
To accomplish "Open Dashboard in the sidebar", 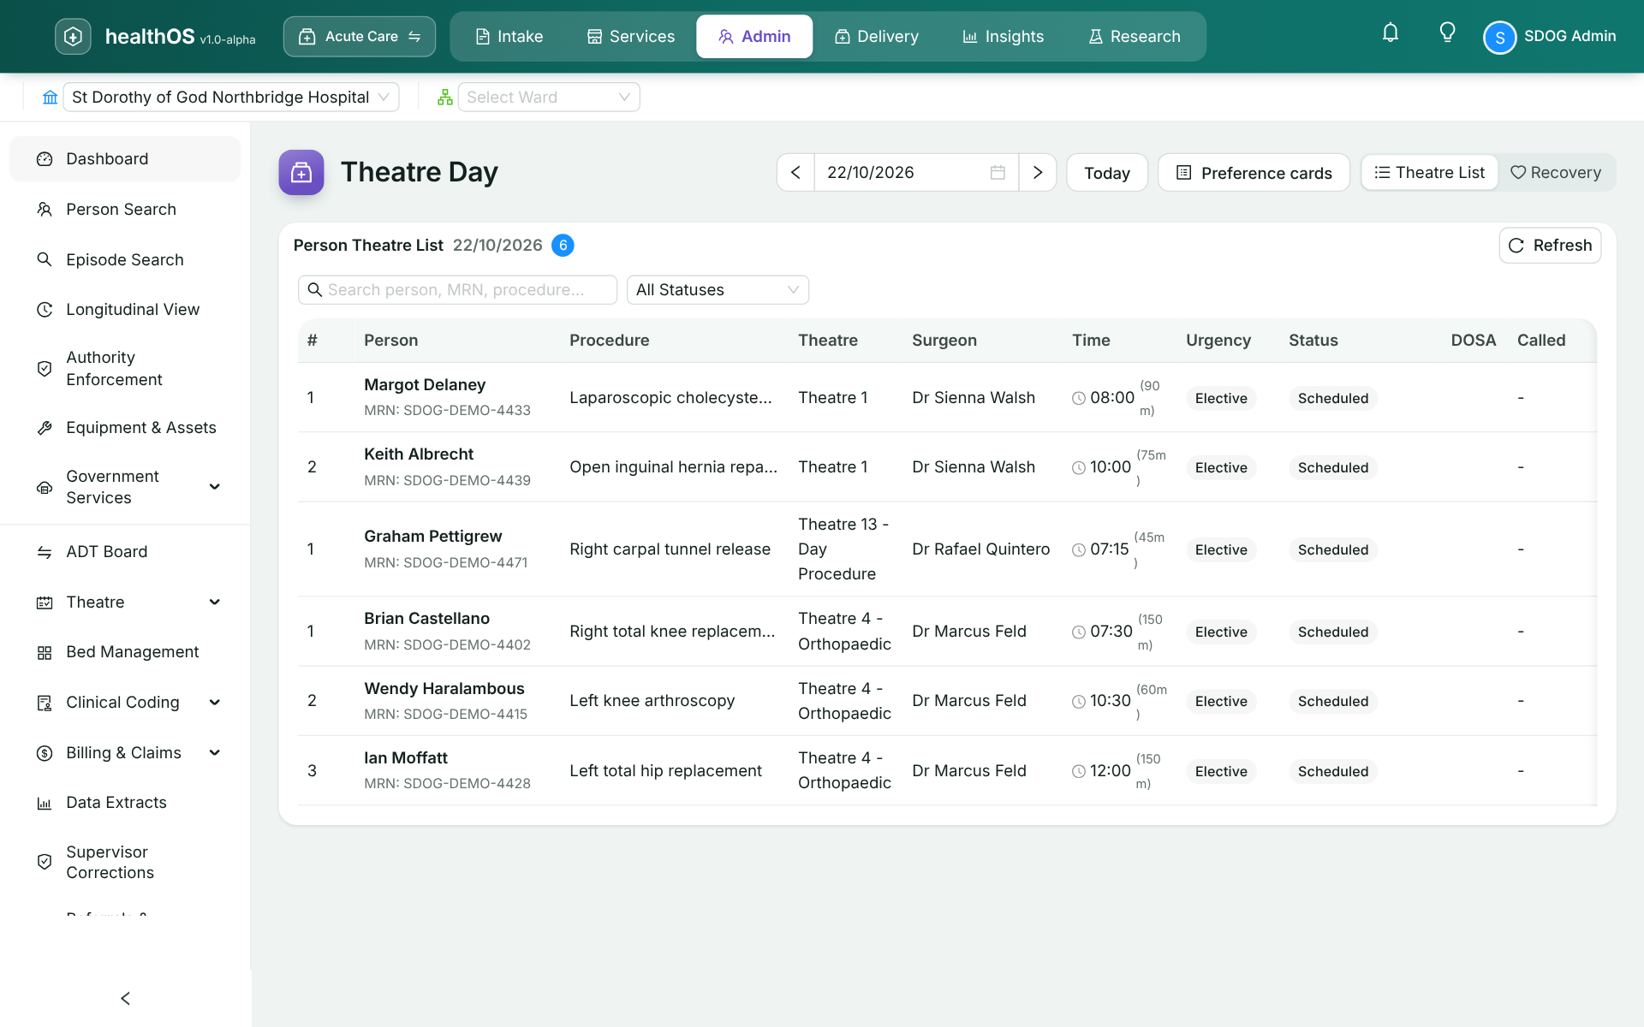I will pos(125,159).
